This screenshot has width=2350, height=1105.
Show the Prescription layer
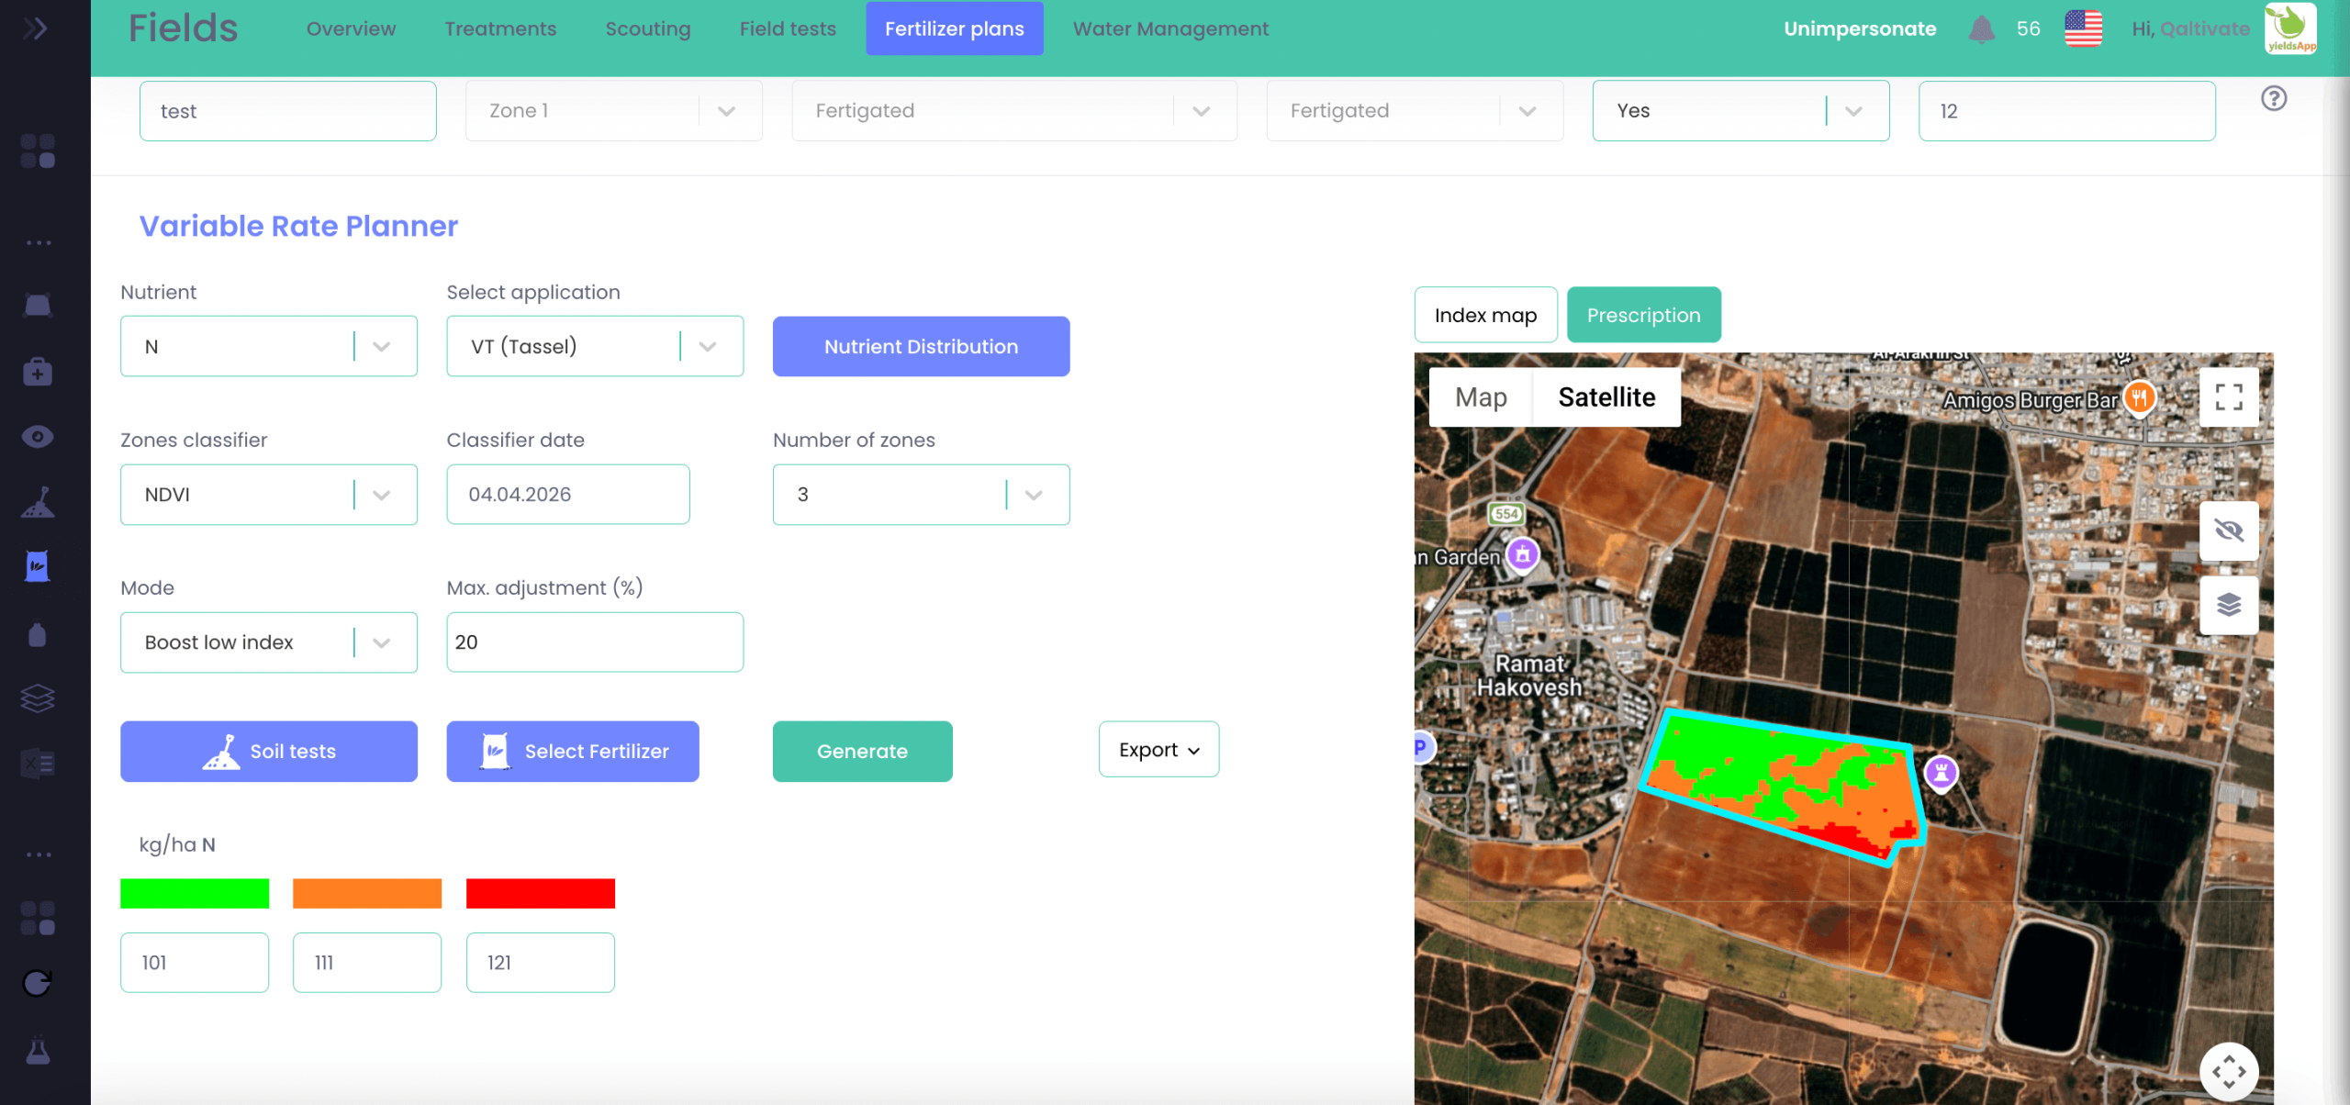[x=1643, y=315]
